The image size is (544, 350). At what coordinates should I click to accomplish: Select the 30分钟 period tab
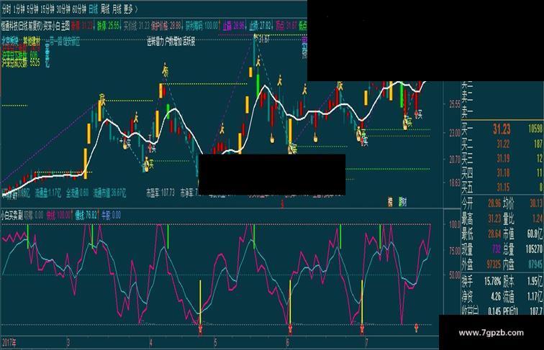63,10
